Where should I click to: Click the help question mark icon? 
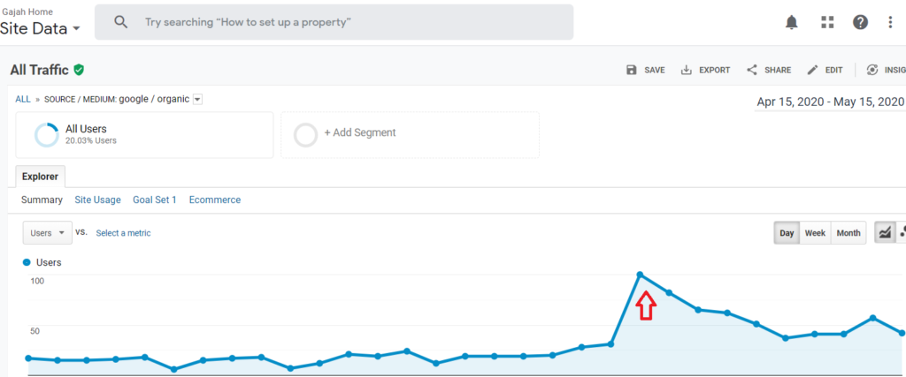pos(860,23)
